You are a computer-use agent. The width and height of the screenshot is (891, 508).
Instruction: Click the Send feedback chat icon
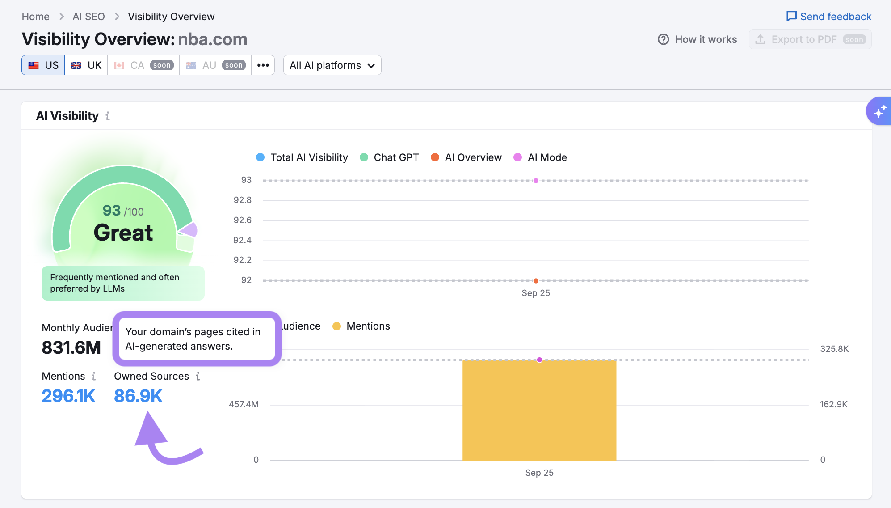(791, 17)
